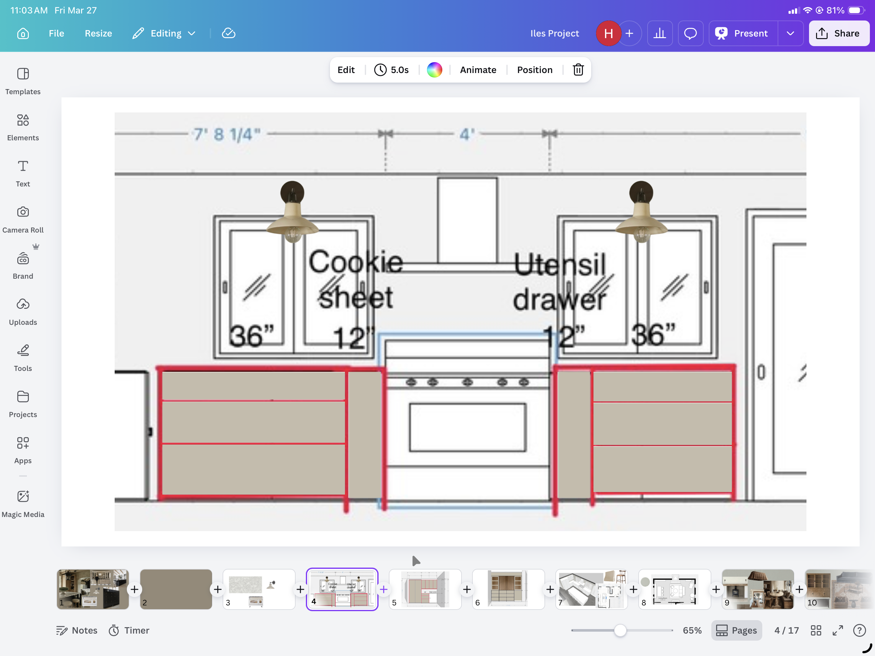Open the Camera Roll panel
This screenshot has width=875, height=656.
coord(23,220)
